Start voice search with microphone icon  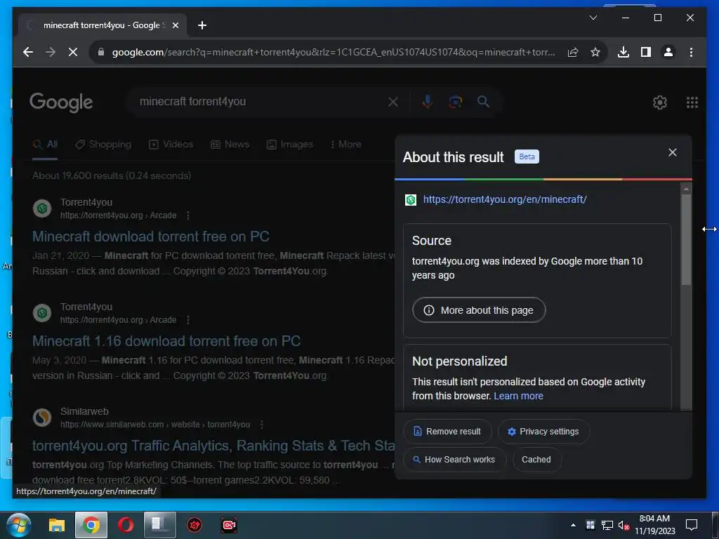[427, 102]
